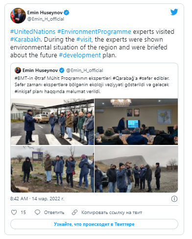The width and height of the screenshot is (192, 239).
Task: Follow the #development hashtag link
Action: [80, 55]
